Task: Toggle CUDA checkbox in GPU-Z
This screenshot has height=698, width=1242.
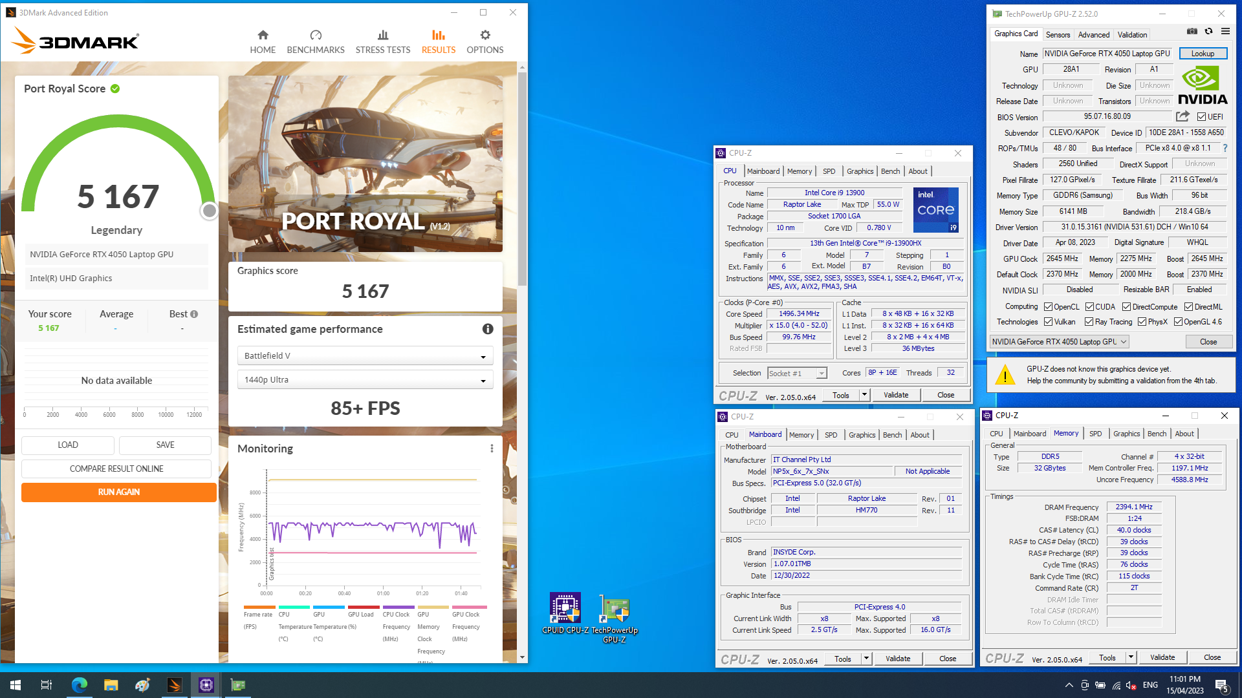Action: (x=1089, y=307)
